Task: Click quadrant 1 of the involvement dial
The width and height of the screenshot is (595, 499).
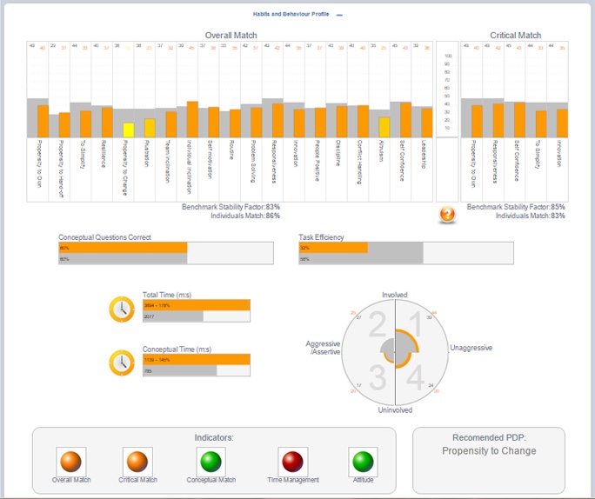Action: click(415, 327)
